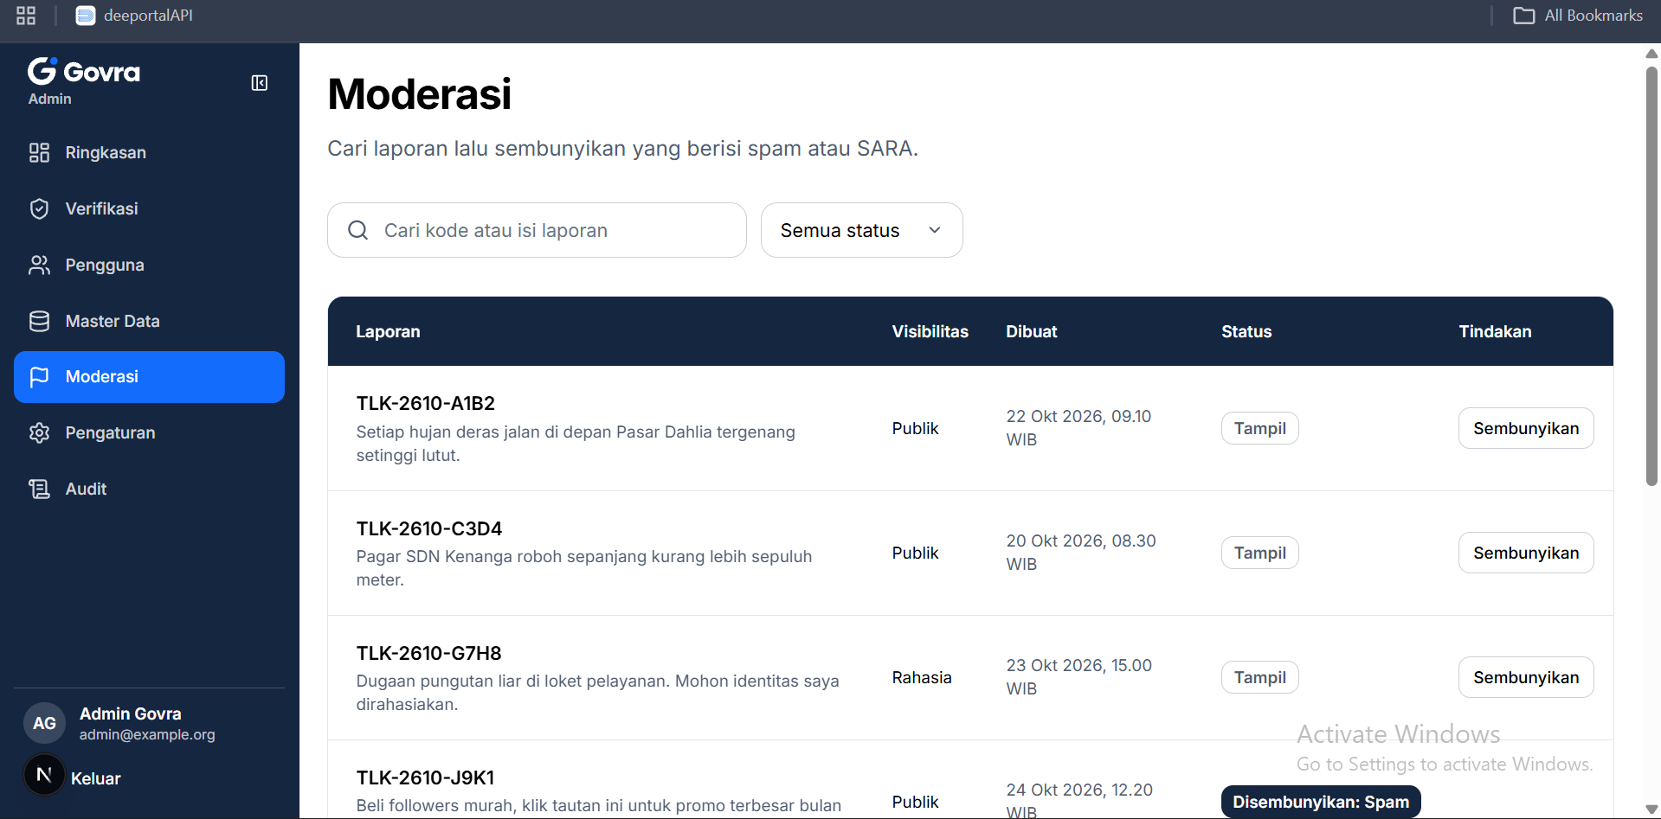Click the AG avatar of Admin Govra
Image resolution: width=1661 pixels, height=819 pixels.
44,723
